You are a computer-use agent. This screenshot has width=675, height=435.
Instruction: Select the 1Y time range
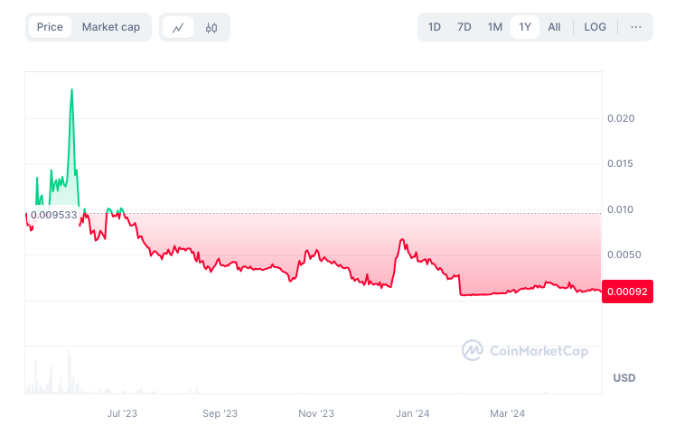(x=525, y=27)
